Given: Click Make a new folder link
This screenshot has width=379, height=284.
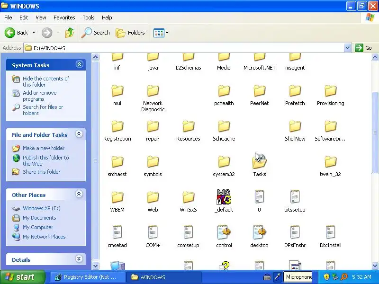Looking at the screenshot, I should [x=44, y=148].
